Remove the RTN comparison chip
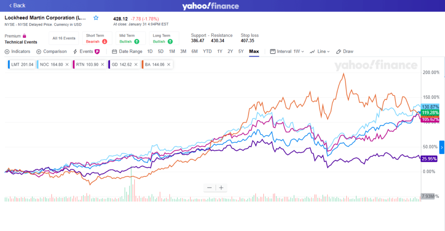 (x=102, y=64)
